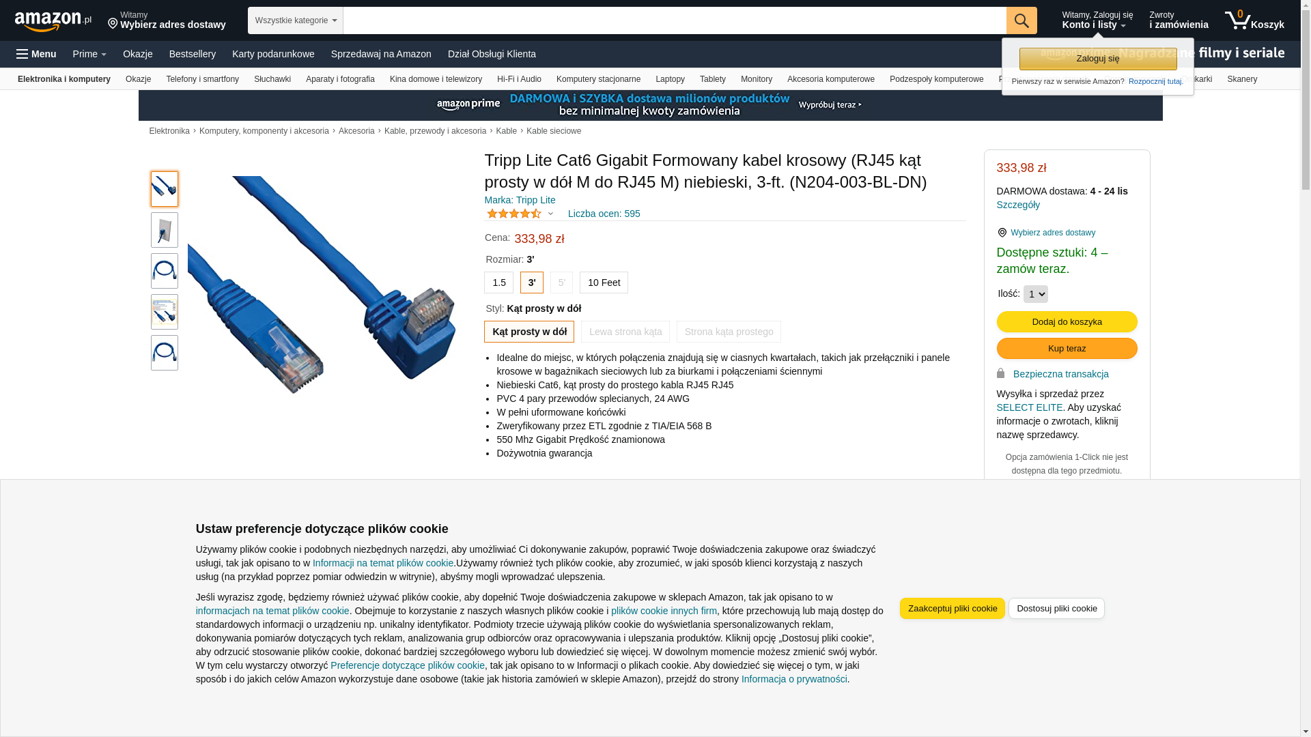Open the shopping cart icon
Screen dimensions: 1311x737
(x=1254, y=20)
